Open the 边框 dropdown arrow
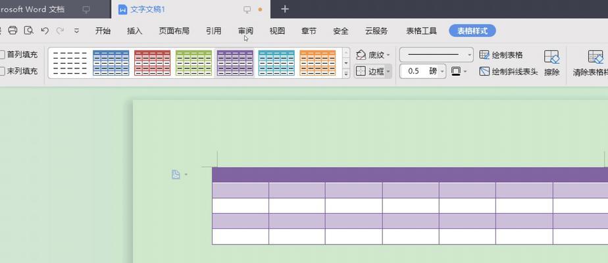This screenshot has width=608, height=263. coord(388,71)
